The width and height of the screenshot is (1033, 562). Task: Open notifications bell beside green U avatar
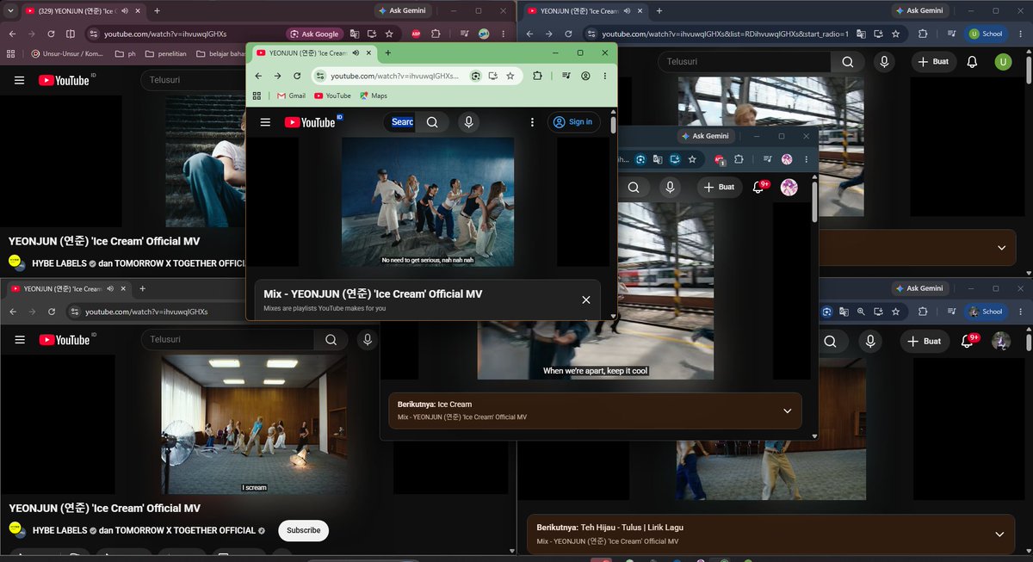click(972, 62)
